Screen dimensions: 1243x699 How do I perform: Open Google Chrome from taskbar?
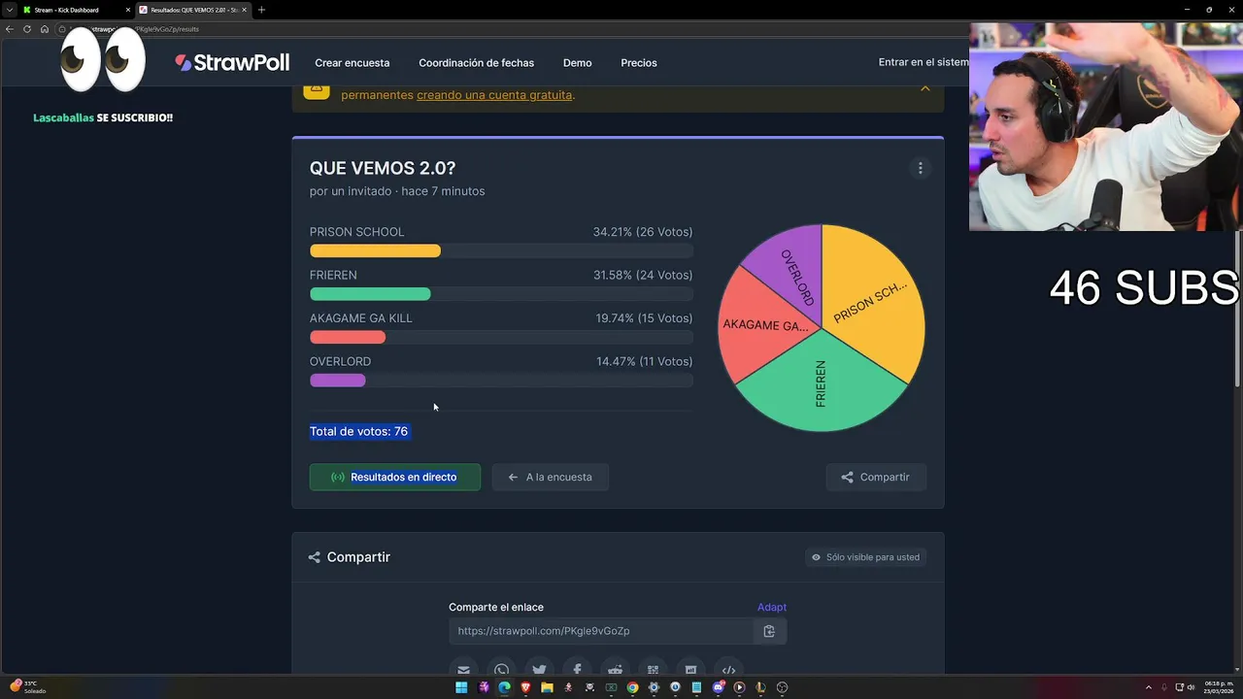[x=632, y=687]
